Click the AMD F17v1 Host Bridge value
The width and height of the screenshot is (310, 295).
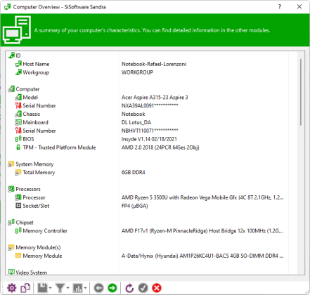(202, 231)
